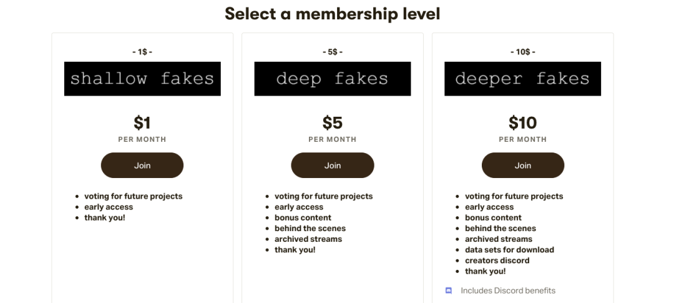
Task: Click the $5 per month price
Action: point(333,122)
